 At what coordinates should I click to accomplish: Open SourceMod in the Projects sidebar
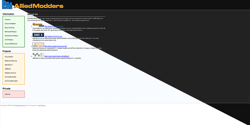(9, 57)
